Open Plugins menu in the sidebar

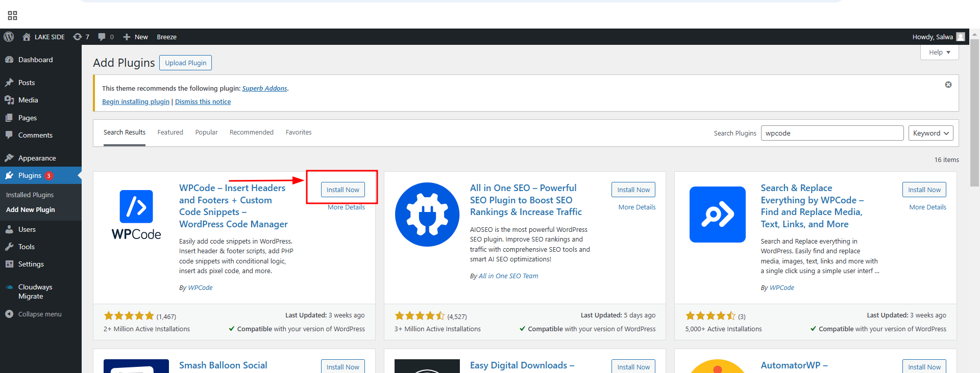pyautogui.click(x=41, y=175)
